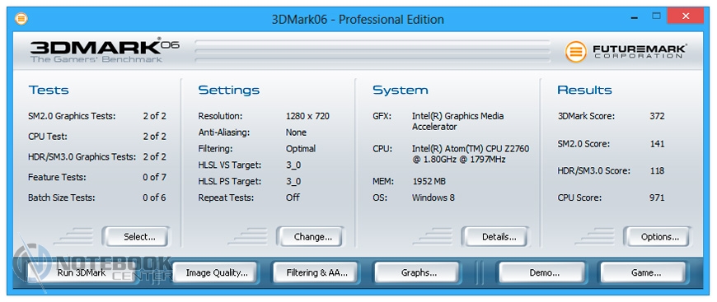This screenshot has height=302, width=717.
Task: Maximize the 3DMark06 window
Action: tap(657, 16)
